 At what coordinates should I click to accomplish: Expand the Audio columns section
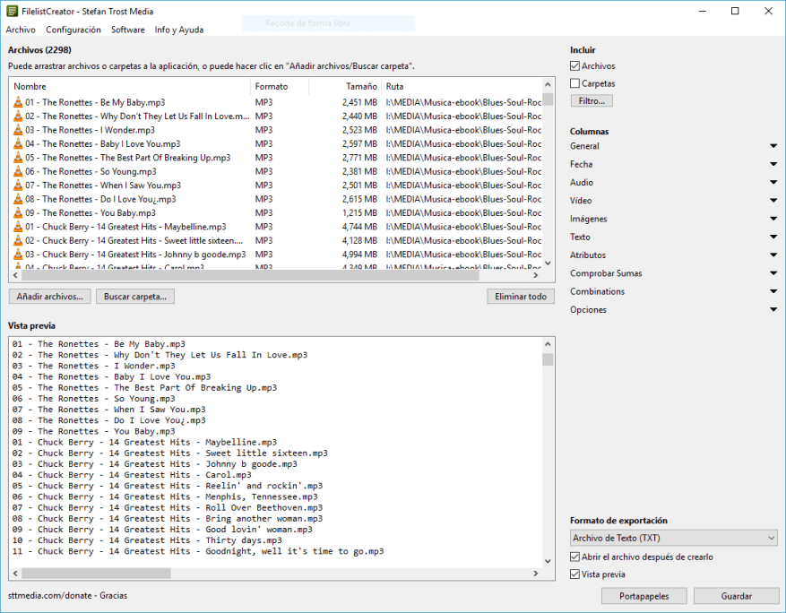click(773, 182)
